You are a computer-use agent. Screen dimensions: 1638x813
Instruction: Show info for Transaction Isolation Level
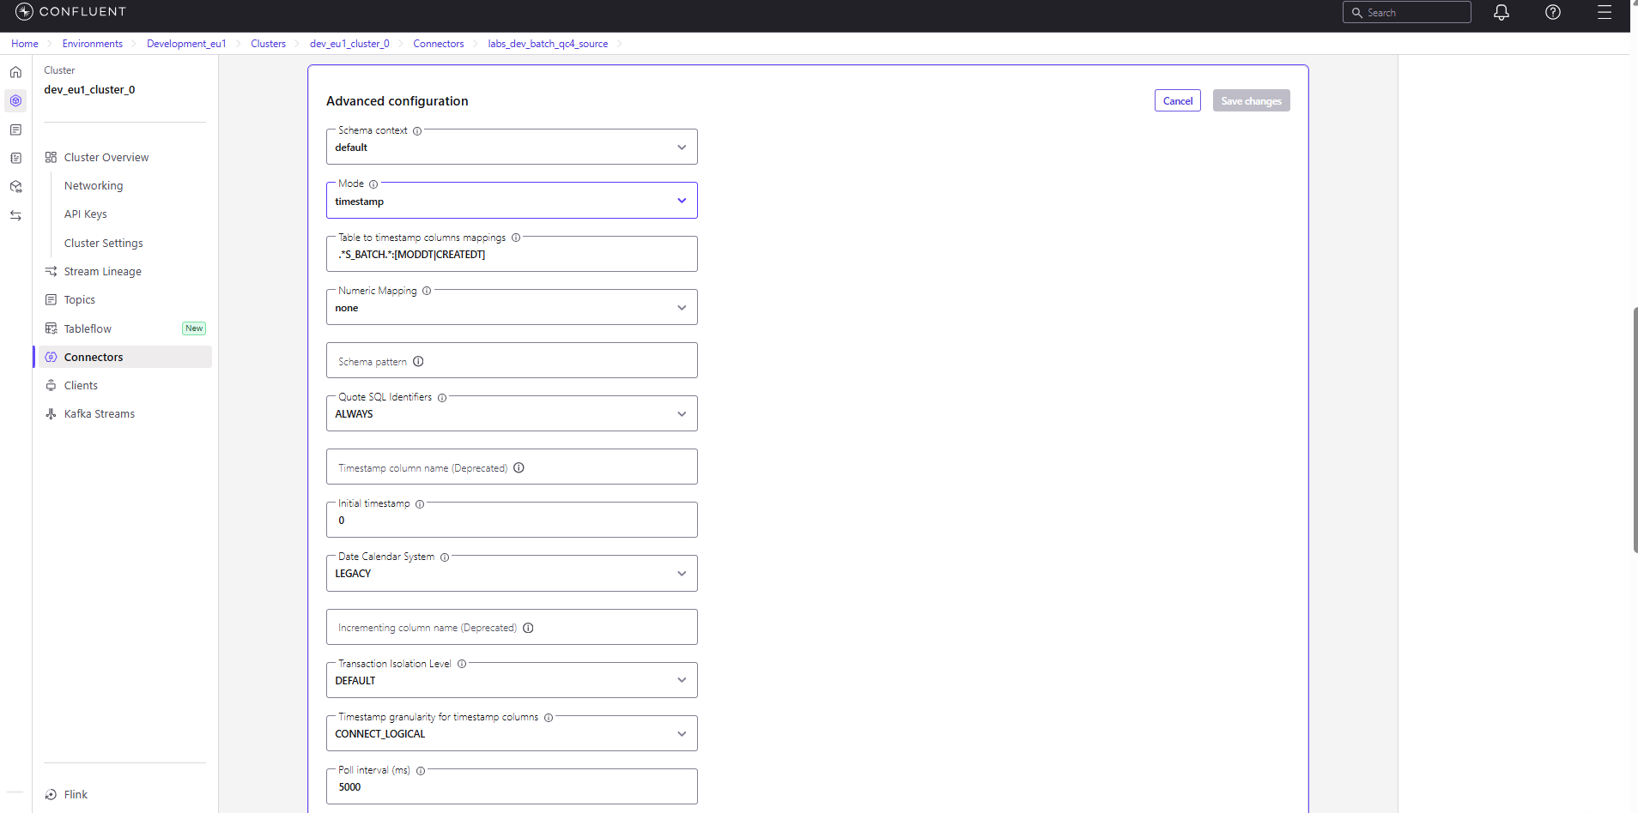[x=462, y=664]
